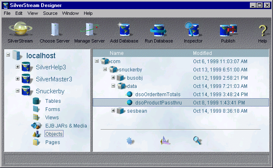Viewport: 273px width, 168px height.
Task: Select the data package label
Action: coord(132,86)
